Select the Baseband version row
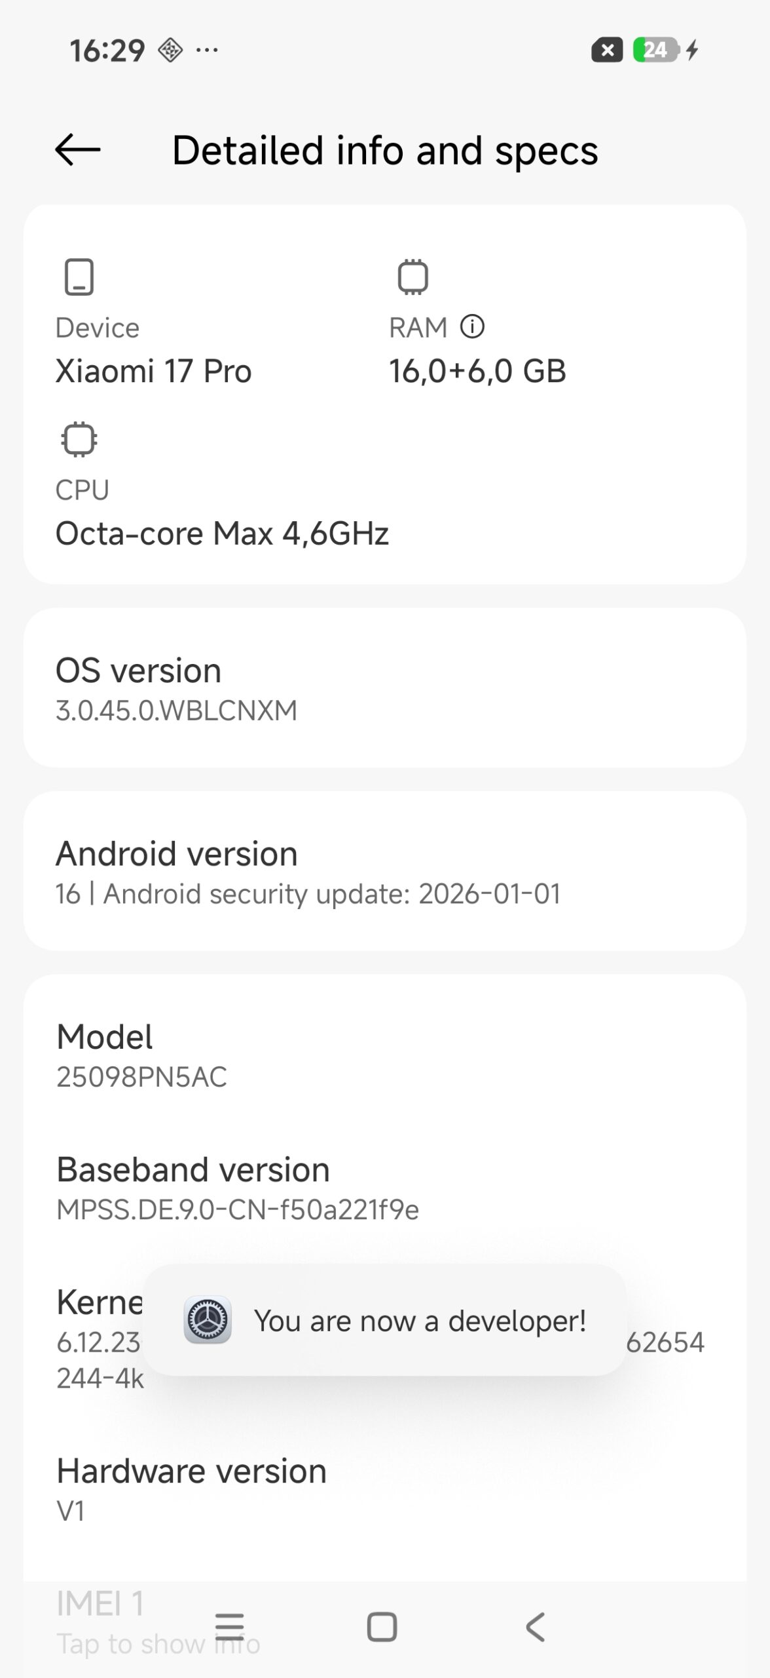 pos(384,1188)
